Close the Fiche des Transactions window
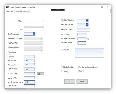The width and height of the screenshot is (116, 94). pos(108,7)
